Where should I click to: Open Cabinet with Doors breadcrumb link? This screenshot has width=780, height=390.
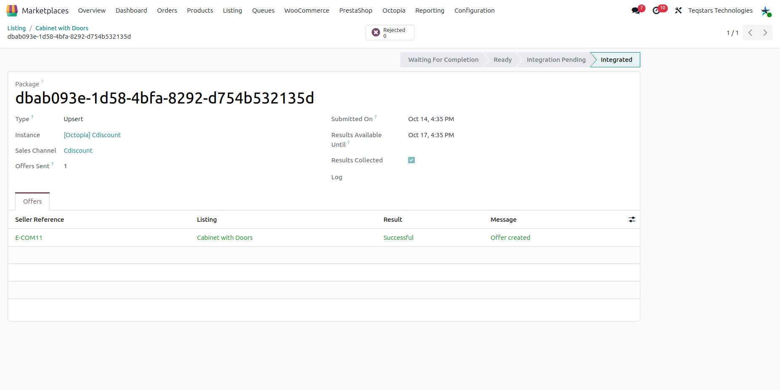tap(62, 28)
